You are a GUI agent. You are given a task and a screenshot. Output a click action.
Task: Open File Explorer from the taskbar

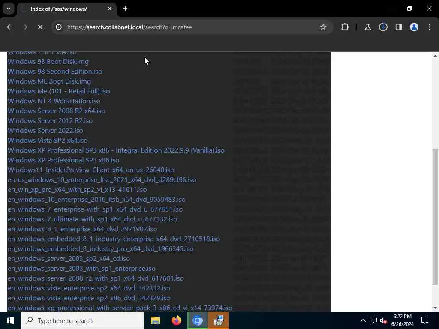[155, 320]
